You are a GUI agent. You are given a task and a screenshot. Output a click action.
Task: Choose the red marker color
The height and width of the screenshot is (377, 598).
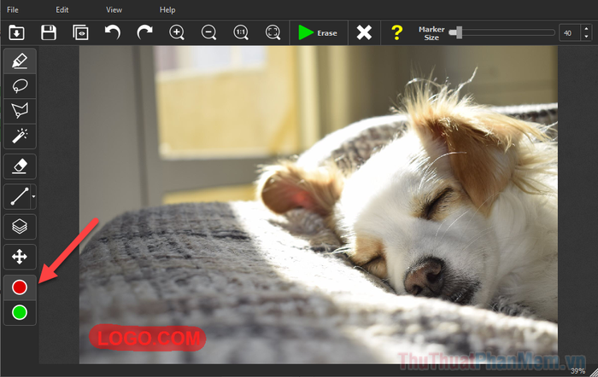pos(20,287)
